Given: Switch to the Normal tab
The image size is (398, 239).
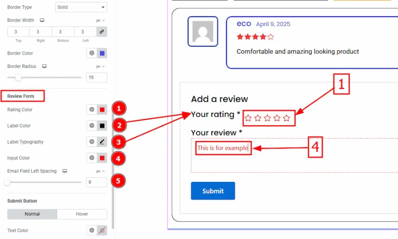Looking at the screenshot, I should click(32, 214).
